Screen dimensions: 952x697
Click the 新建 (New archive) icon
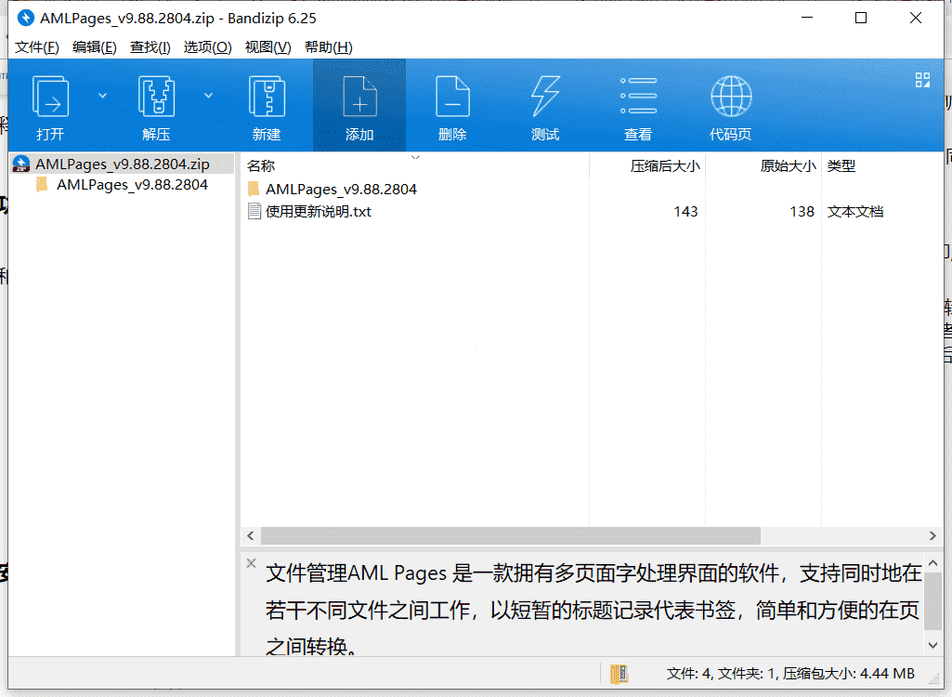(267, 96)
